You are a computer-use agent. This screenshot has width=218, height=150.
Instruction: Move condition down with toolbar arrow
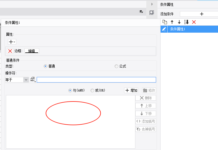click(x=179, y=22)
